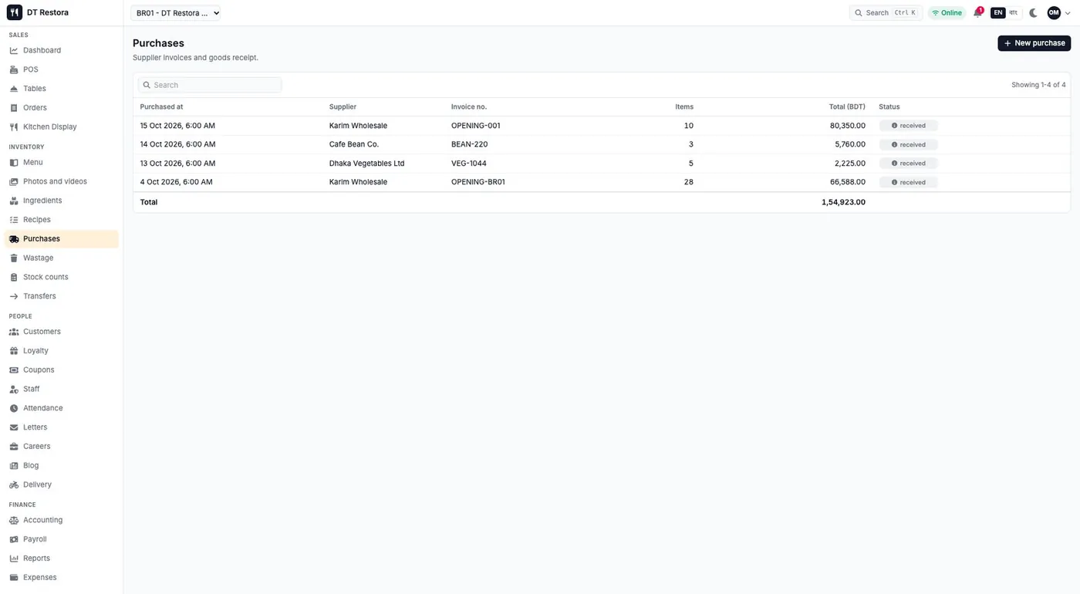The image size is (1080, 594).
Task: Click the Showing 1-4 of 4 label
Action: click(x=1038, y=85)
